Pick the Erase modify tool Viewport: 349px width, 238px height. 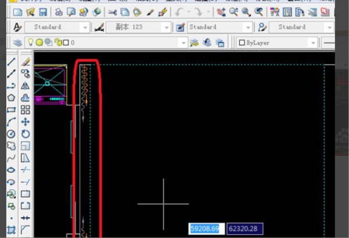pos(26,61)
